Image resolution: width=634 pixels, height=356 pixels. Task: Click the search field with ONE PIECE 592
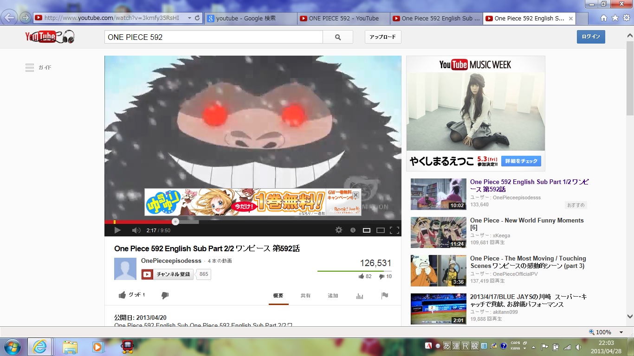point(213,37)
